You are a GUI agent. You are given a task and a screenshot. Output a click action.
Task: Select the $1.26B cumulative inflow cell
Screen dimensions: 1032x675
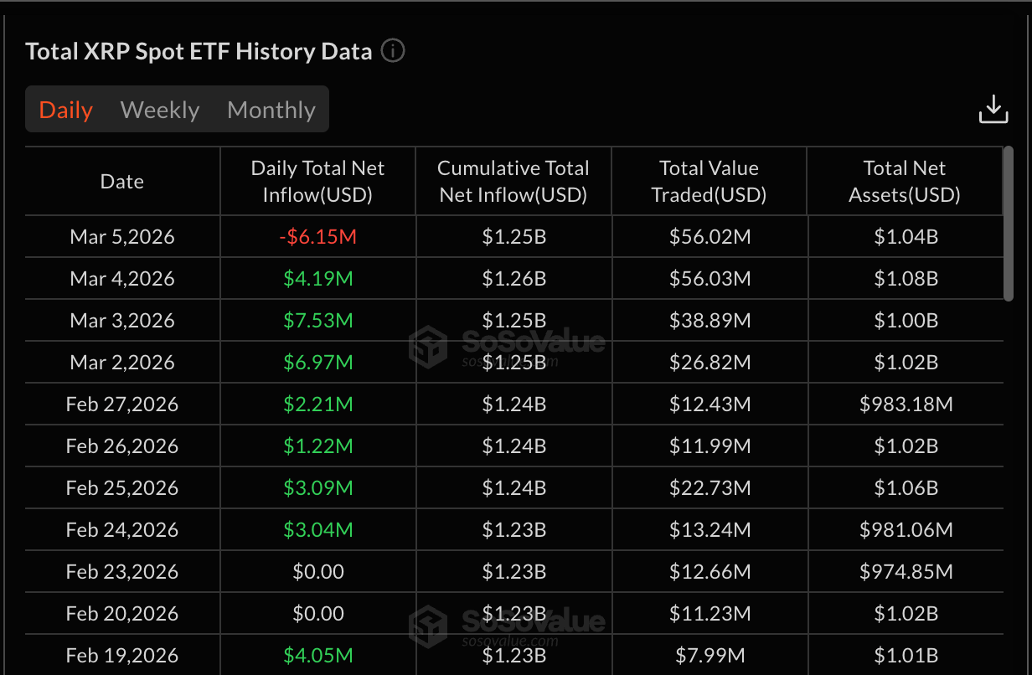point(513,279)
